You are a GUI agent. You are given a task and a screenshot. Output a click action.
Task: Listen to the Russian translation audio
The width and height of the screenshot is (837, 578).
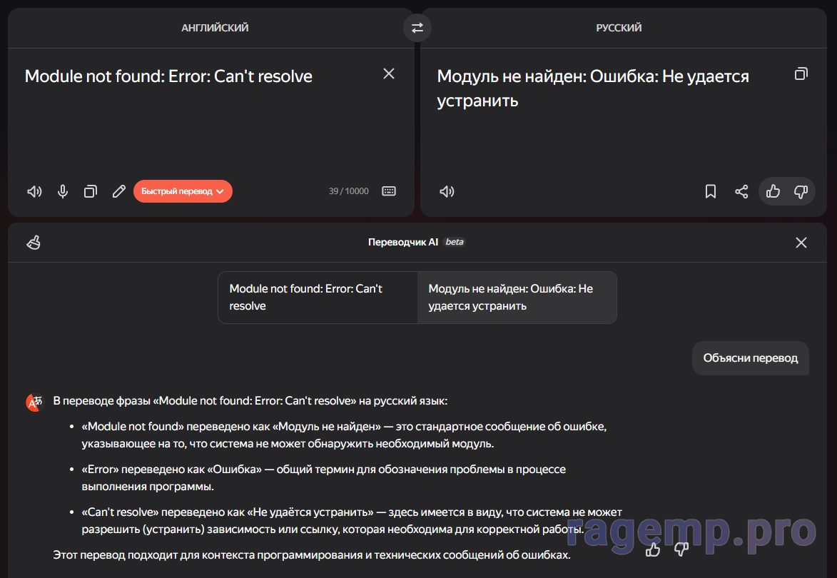(x=447, y=191)
